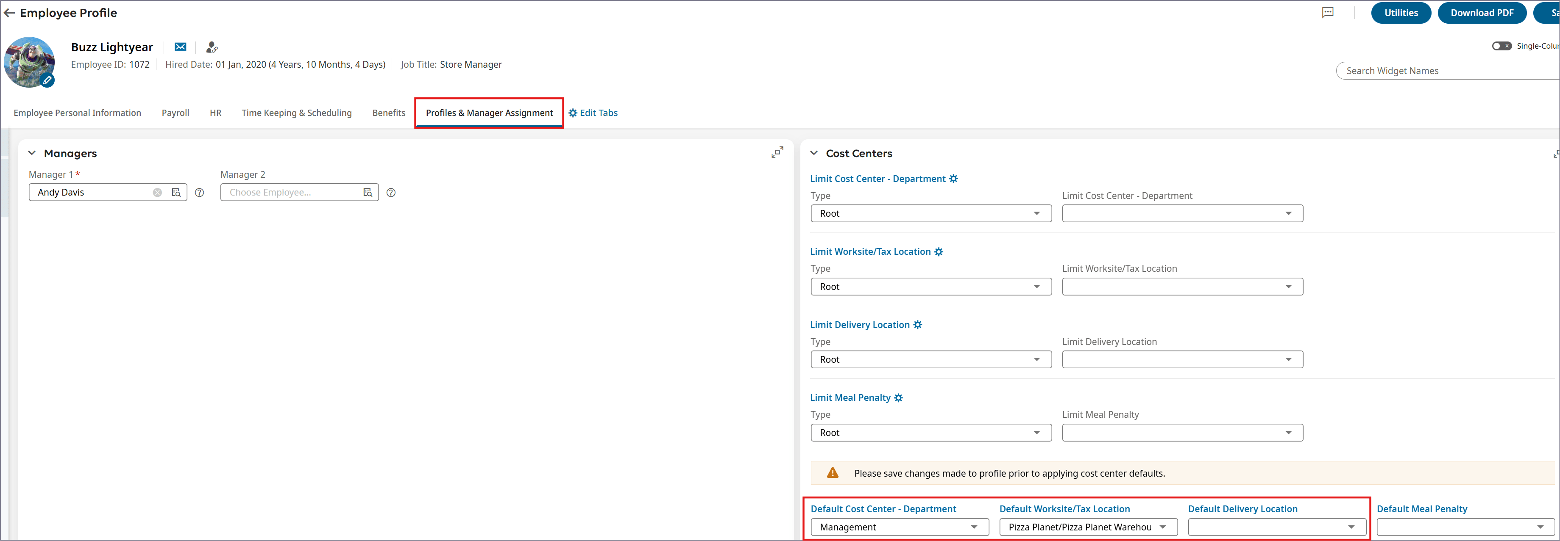Open the Type dropdown under Limit Worksite/Tax Location
The image size is (1560, 541).
(x=931, y=287)
